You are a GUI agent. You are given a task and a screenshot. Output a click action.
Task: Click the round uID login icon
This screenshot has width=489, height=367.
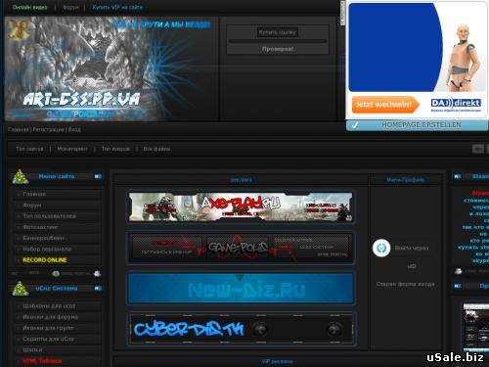pos(381,249)
